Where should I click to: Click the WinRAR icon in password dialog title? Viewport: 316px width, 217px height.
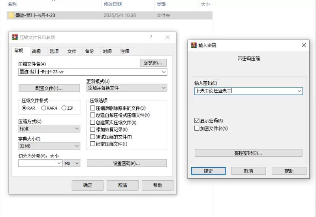[x=194, y=45]
